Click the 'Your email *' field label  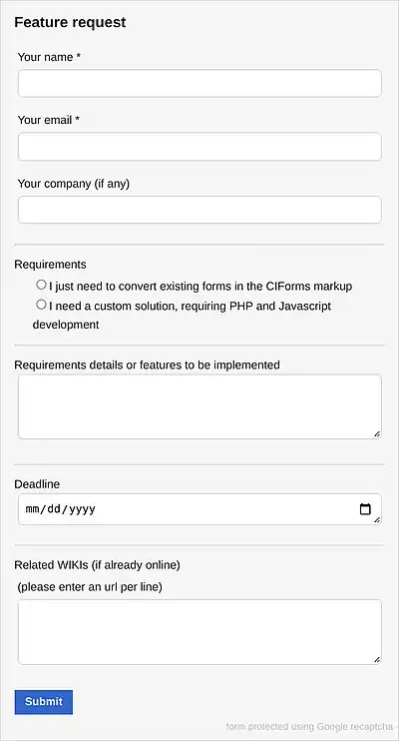[49, 120]
